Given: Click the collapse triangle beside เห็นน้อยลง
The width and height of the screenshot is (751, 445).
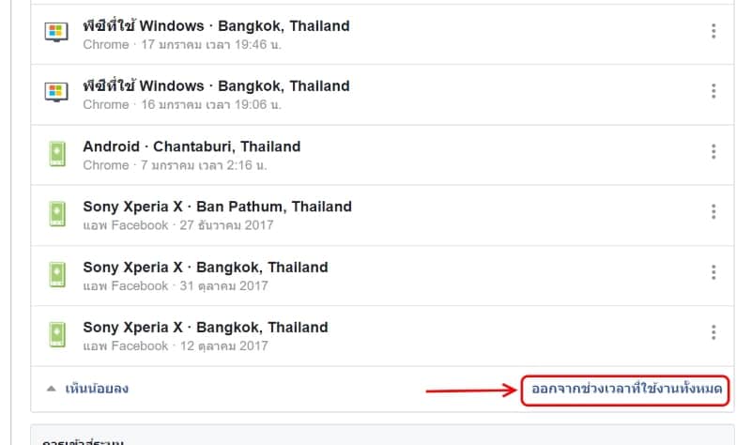Looking at the screenshot, I should [51, 388].
